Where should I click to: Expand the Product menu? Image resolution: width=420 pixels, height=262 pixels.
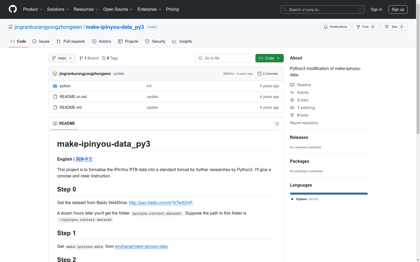pos(33,9)
